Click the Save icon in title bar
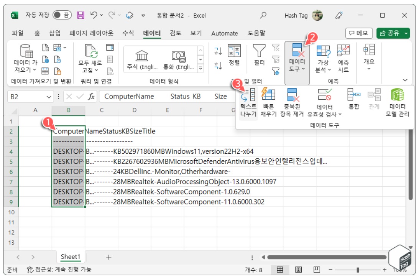Image resolution: width=419 pixels, height=278 pixels. (81, 15)
